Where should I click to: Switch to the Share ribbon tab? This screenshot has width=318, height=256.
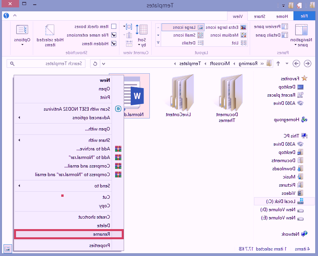[259, 16]
